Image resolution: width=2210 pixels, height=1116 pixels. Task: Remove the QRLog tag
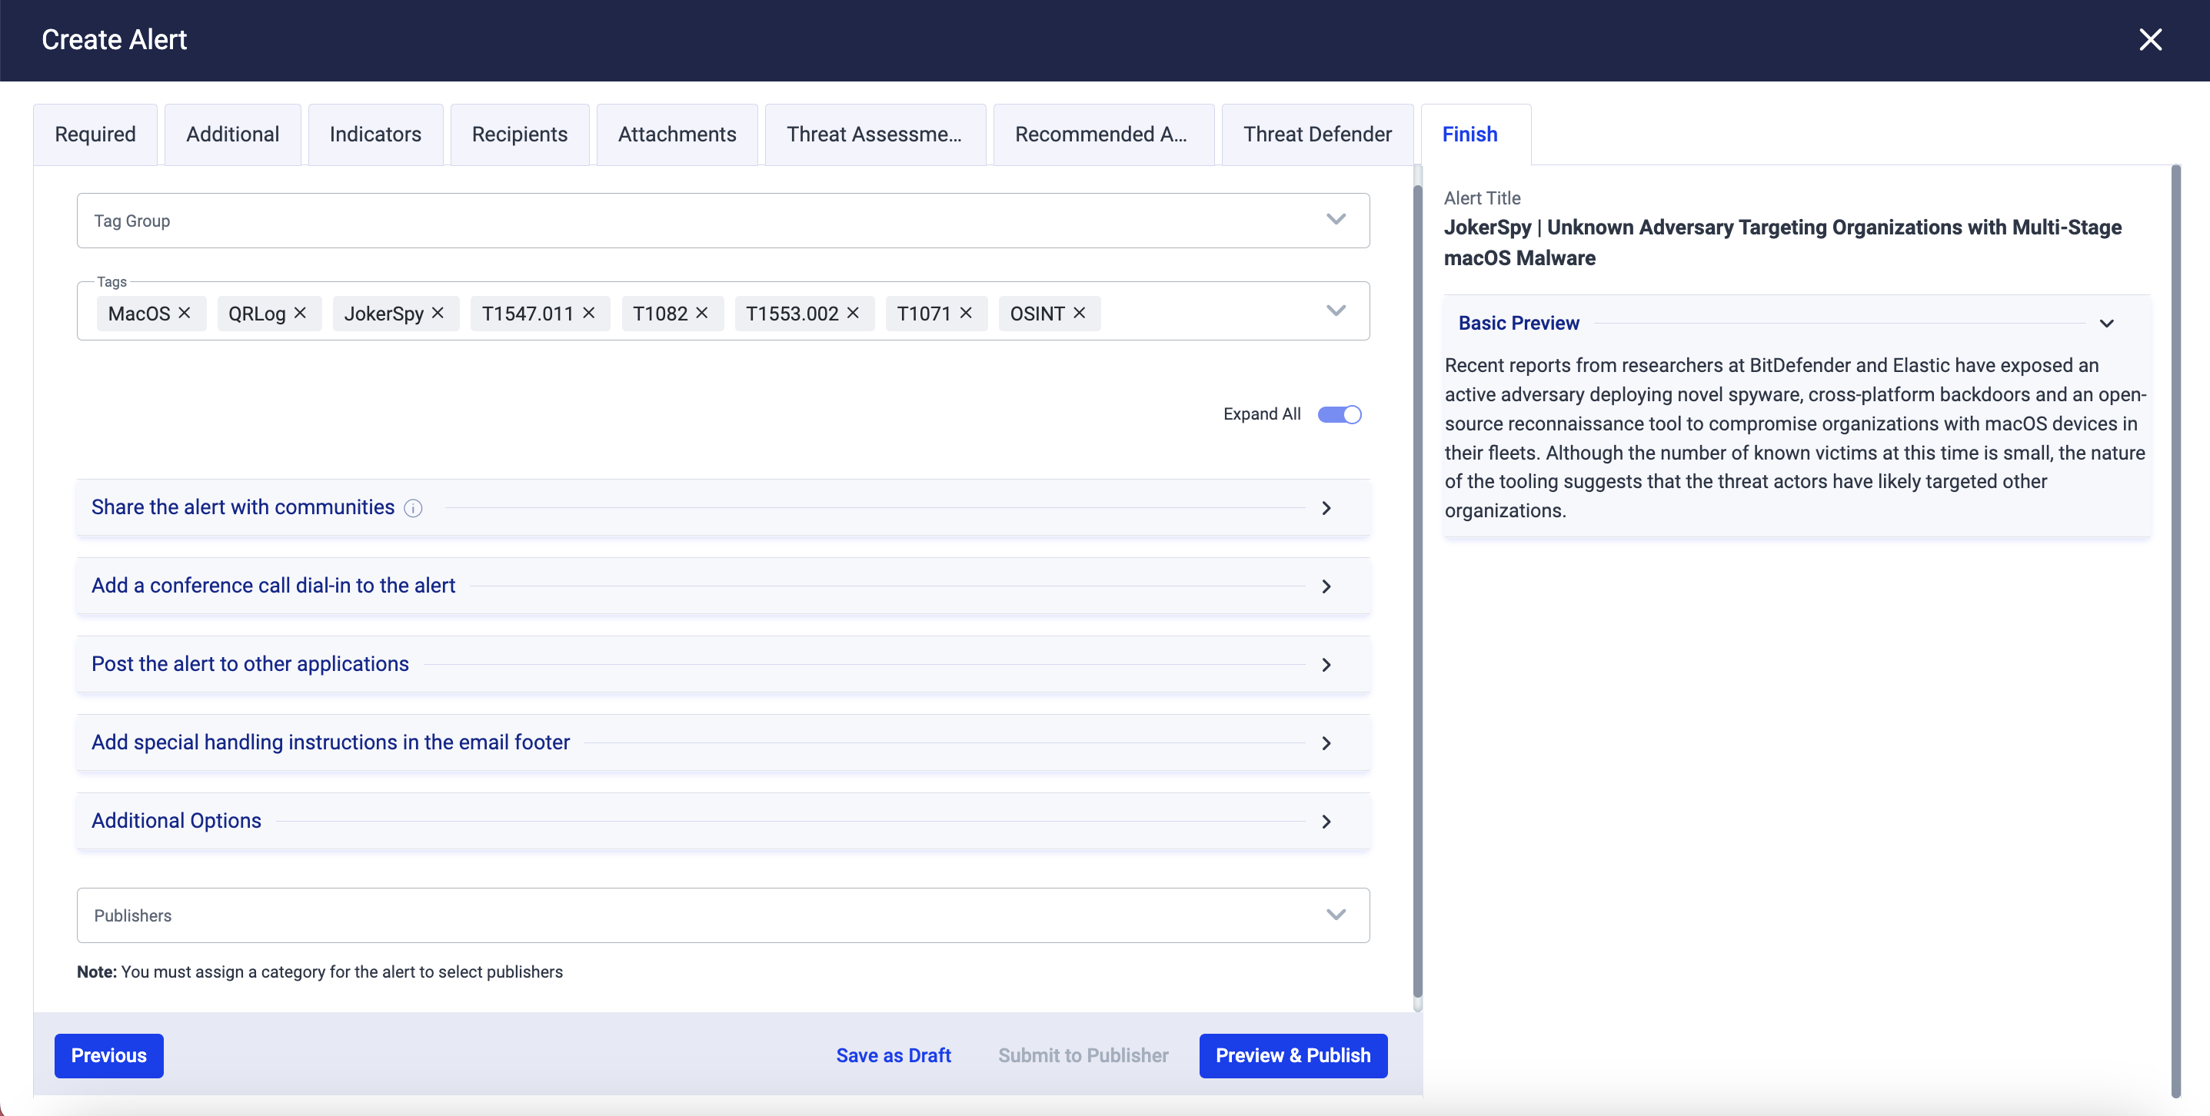point(300,313)
